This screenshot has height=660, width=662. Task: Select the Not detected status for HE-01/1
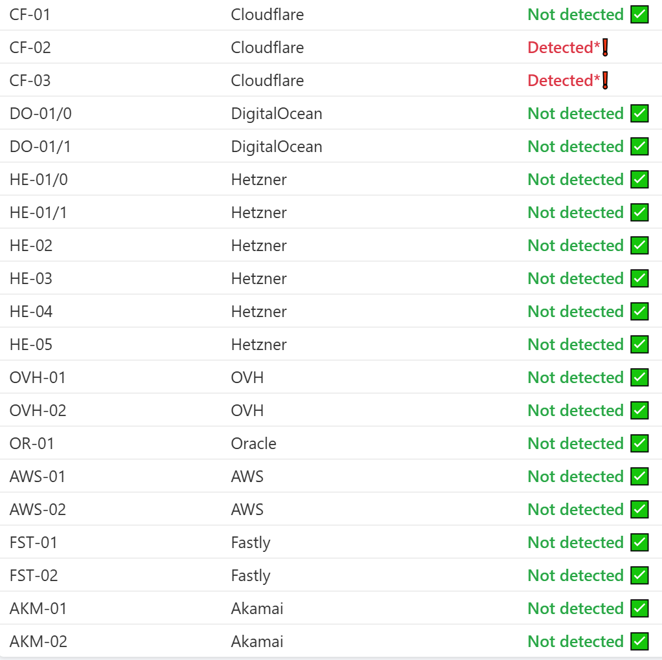(x=575, y=213)
